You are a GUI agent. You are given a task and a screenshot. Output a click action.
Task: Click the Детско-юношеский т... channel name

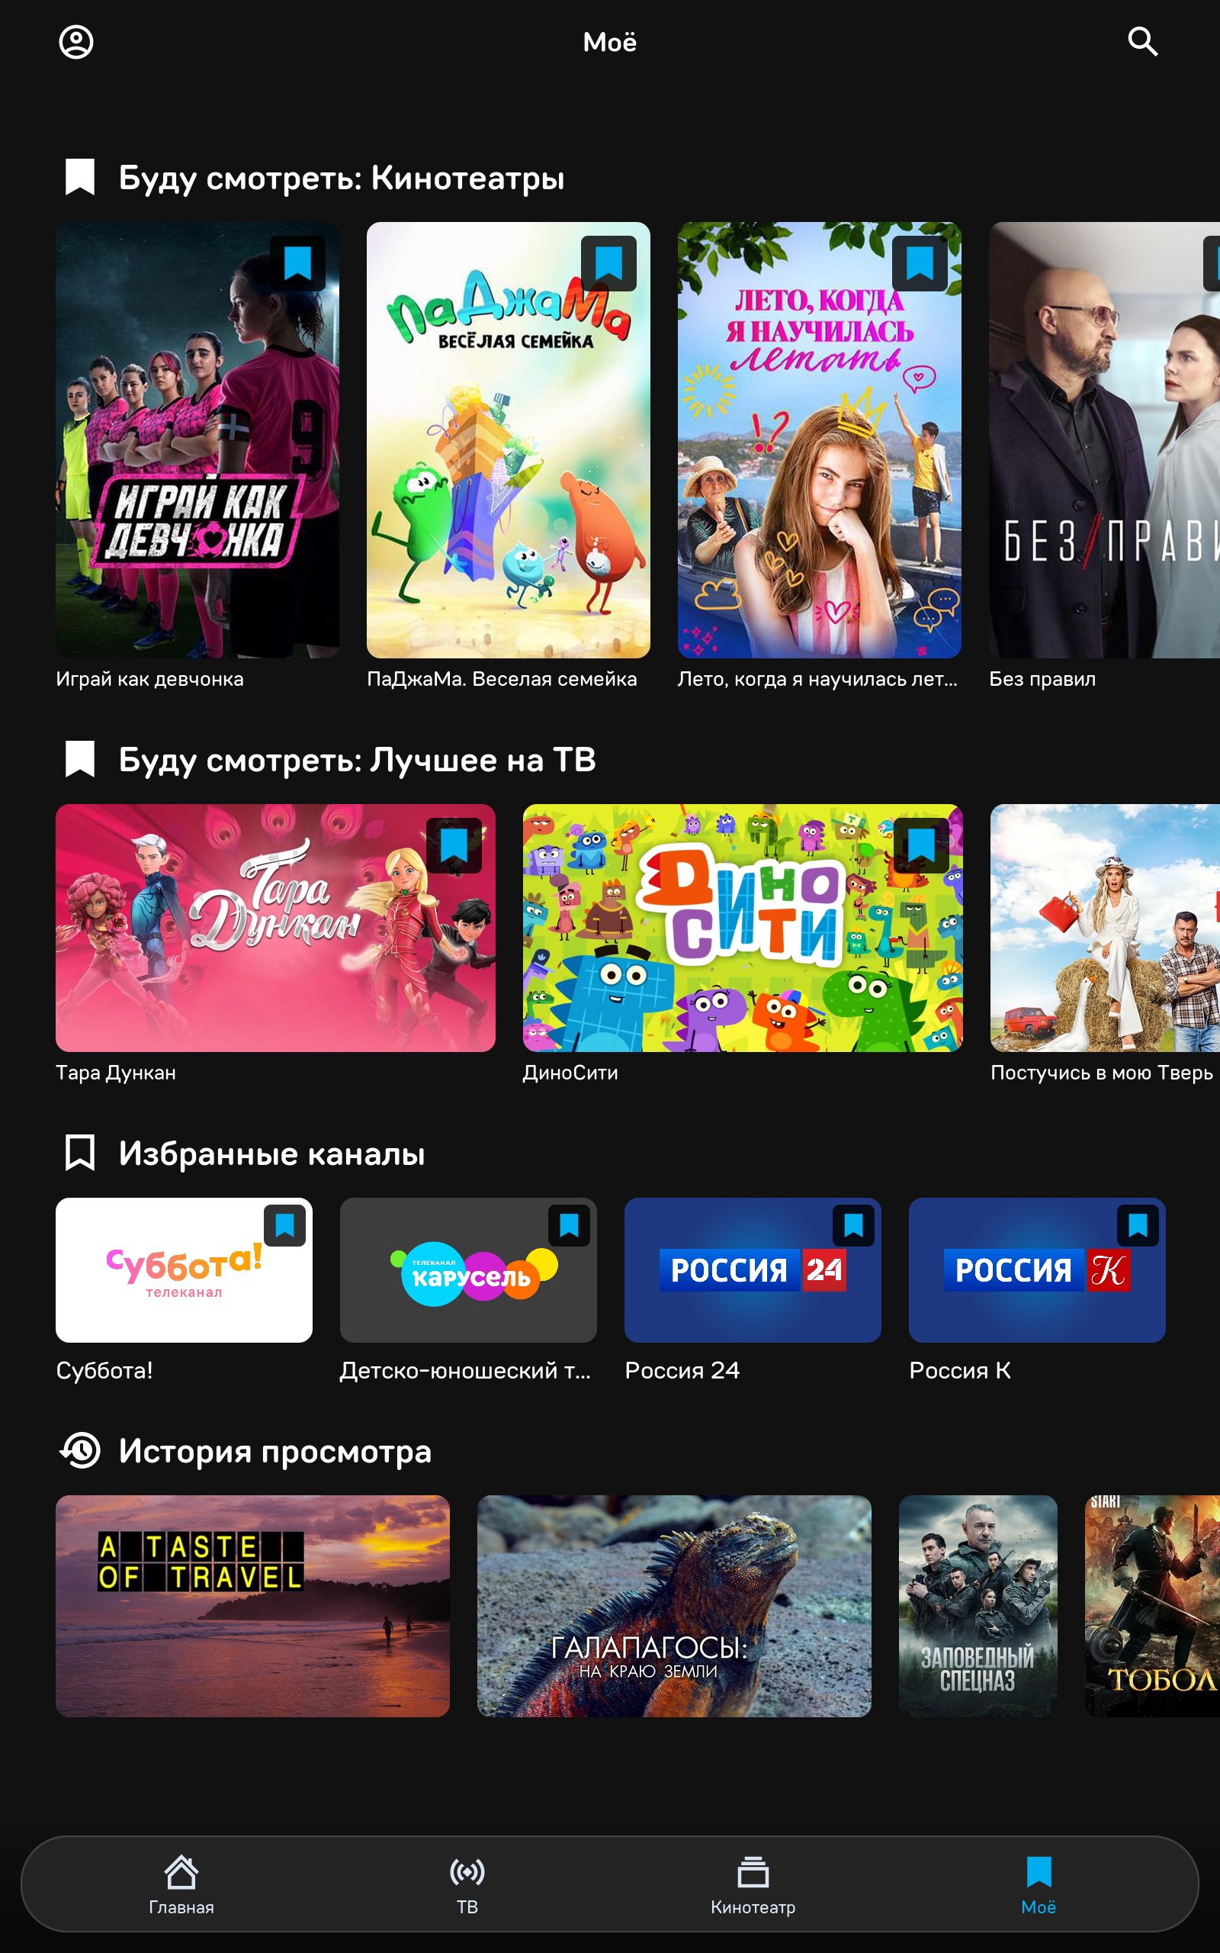tap(466, 1370)
